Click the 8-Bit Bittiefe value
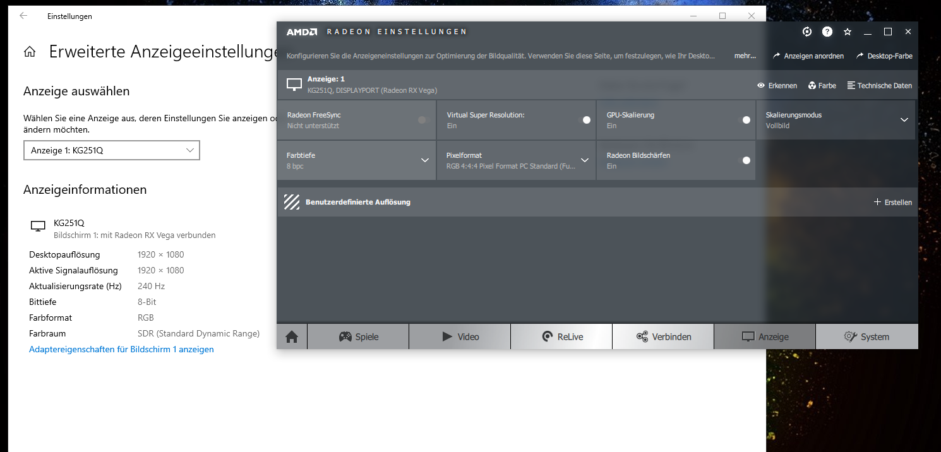Screen dimensions: 941x452 click(146, 302)
